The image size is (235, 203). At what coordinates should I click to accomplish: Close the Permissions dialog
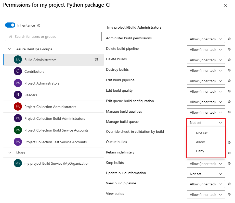(x=225, y=6)
